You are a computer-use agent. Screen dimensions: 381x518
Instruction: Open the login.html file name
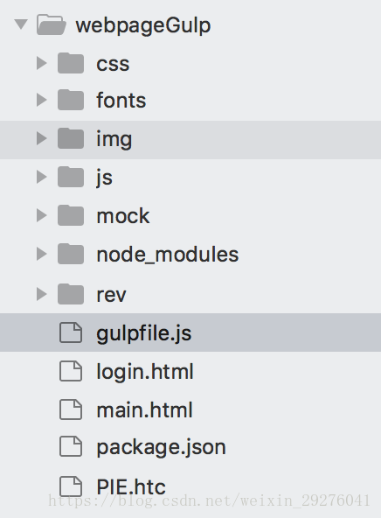click(x=145, y=373)
